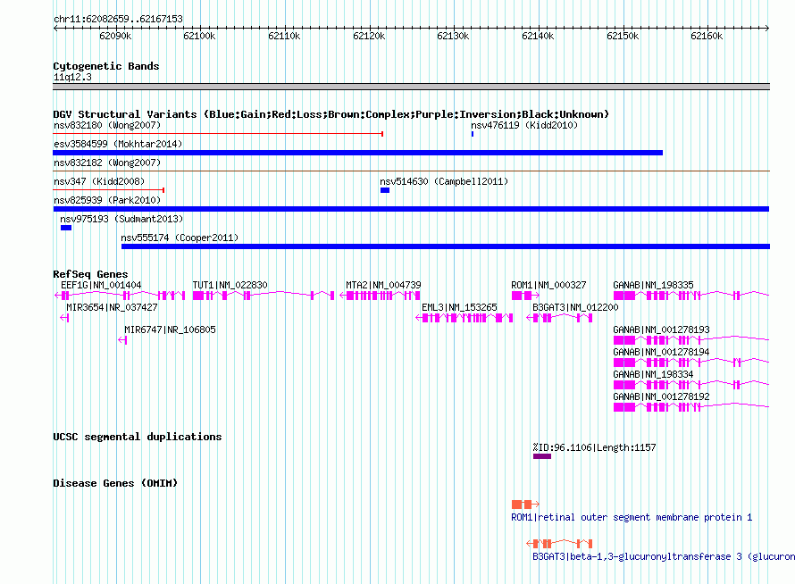Open the GANAB NM_198335 transcript glyph
This screenshot has height=584, width=795.
691,296
